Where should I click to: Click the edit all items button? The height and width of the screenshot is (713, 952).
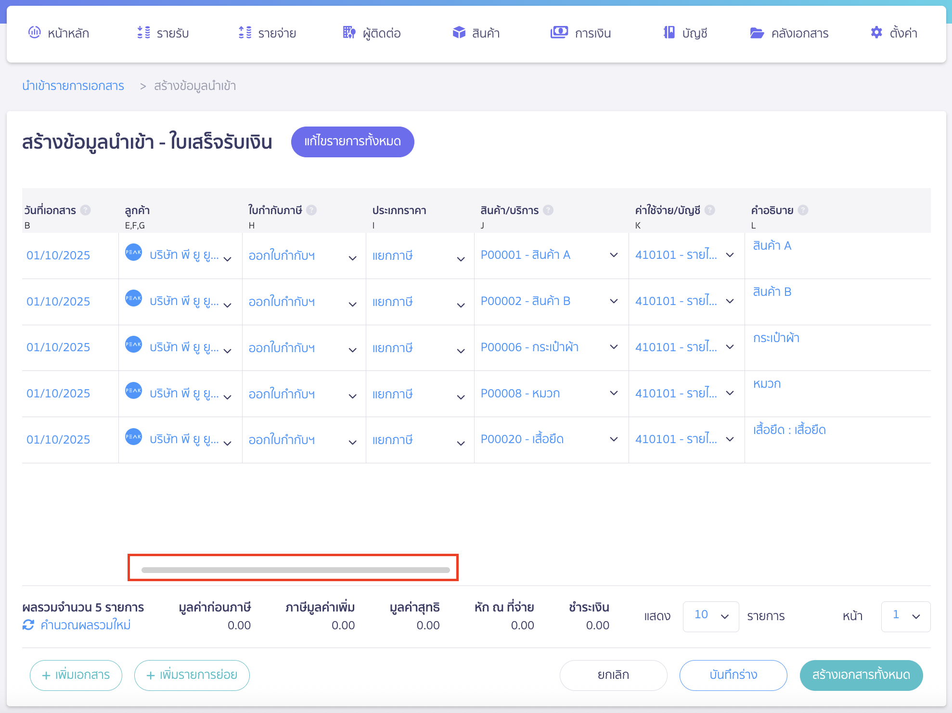click(352, 141)
